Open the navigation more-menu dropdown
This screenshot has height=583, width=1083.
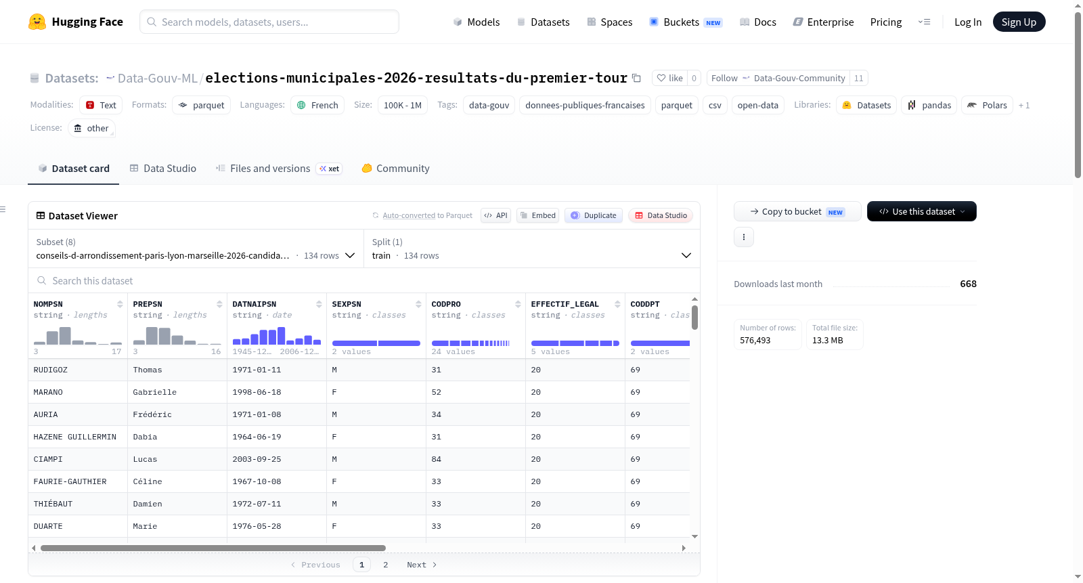click(x=924, y=22)
